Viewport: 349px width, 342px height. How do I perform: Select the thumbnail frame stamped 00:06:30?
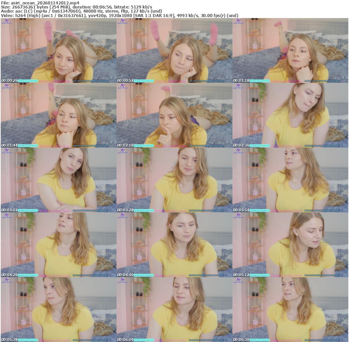(290, 310)
